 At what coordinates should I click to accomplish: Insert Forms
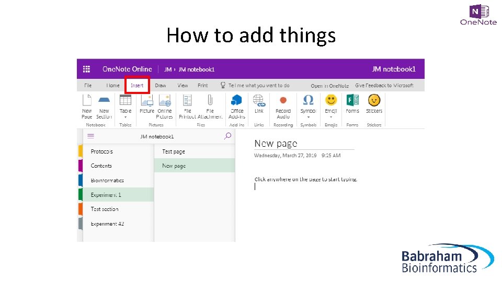(x=352, y=104)
